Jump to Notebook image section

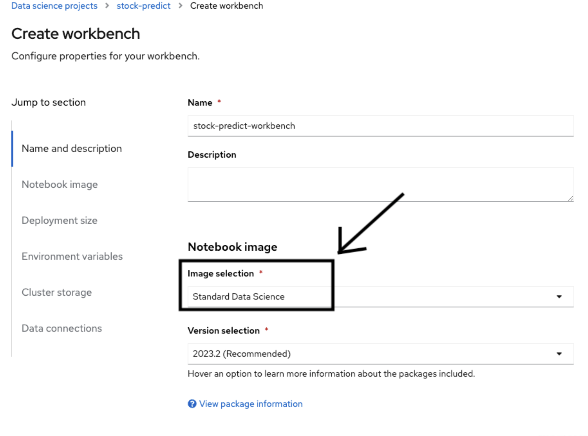click(60, 184)
